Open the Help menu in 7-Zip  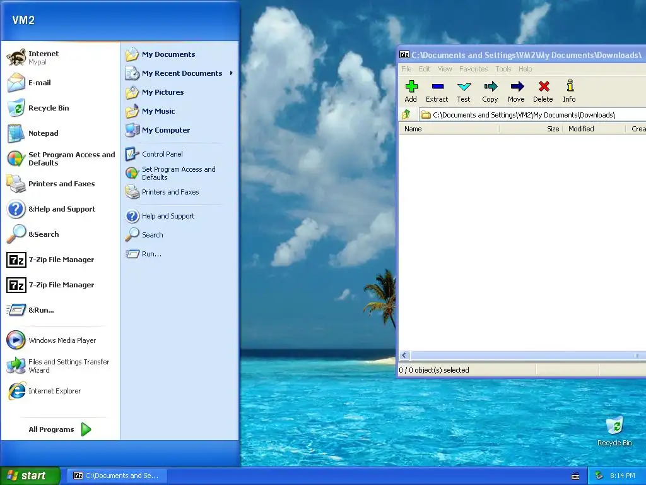(525, 69)
